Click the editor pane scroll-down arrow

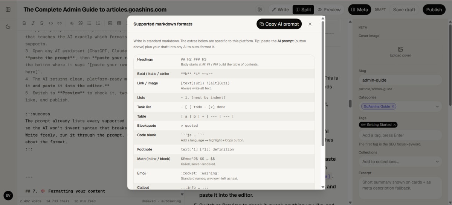pos(182,194)
